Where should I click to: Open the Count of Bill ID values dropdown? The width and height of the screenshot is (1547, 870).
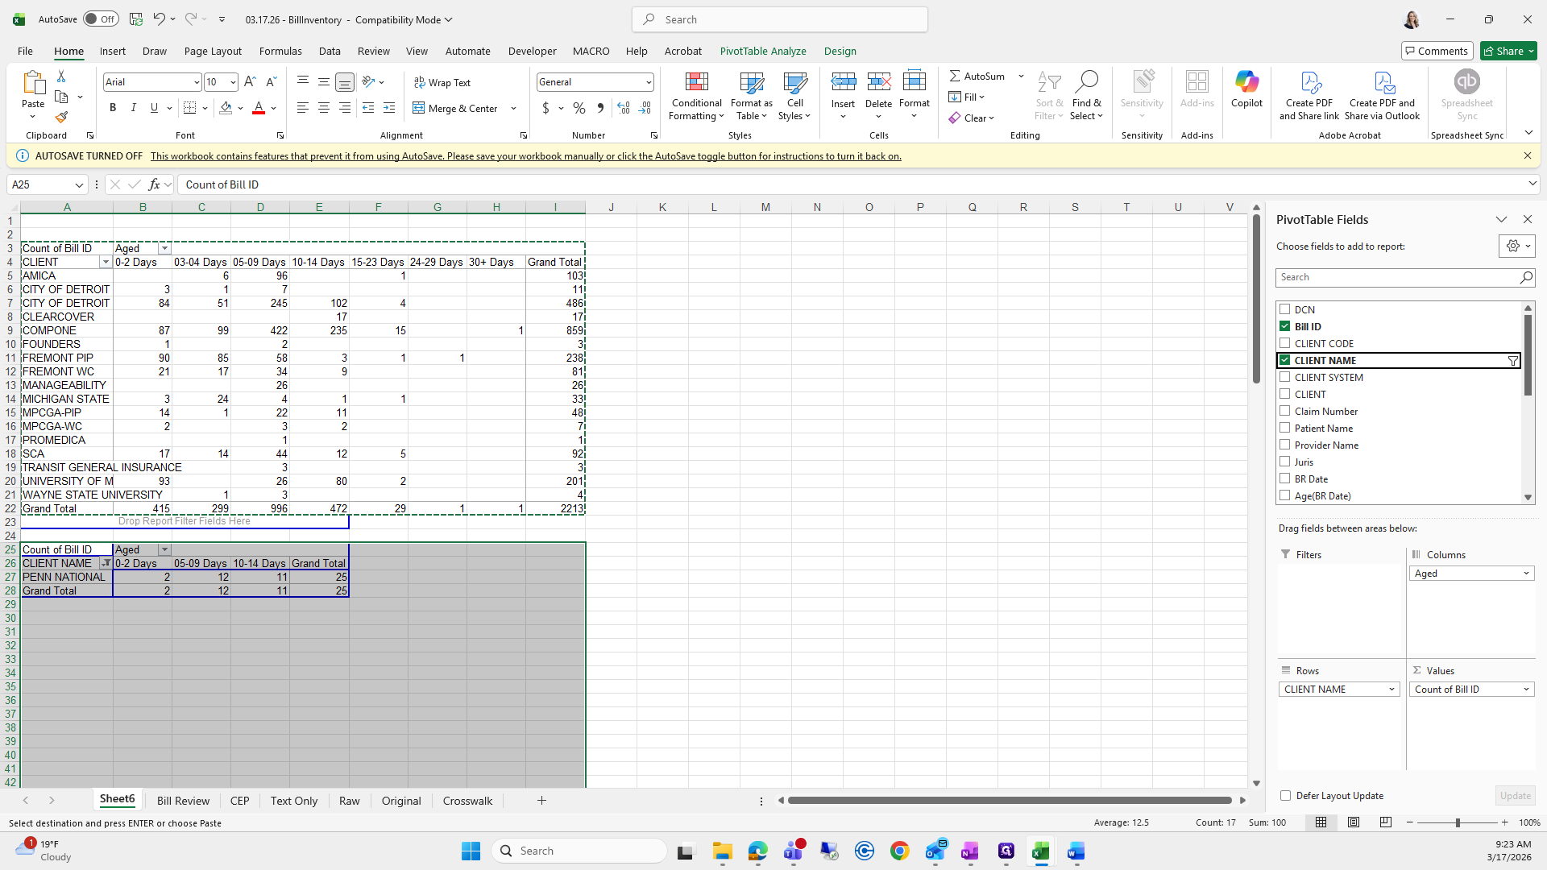pyautogui.click(x=1525, y=690)
